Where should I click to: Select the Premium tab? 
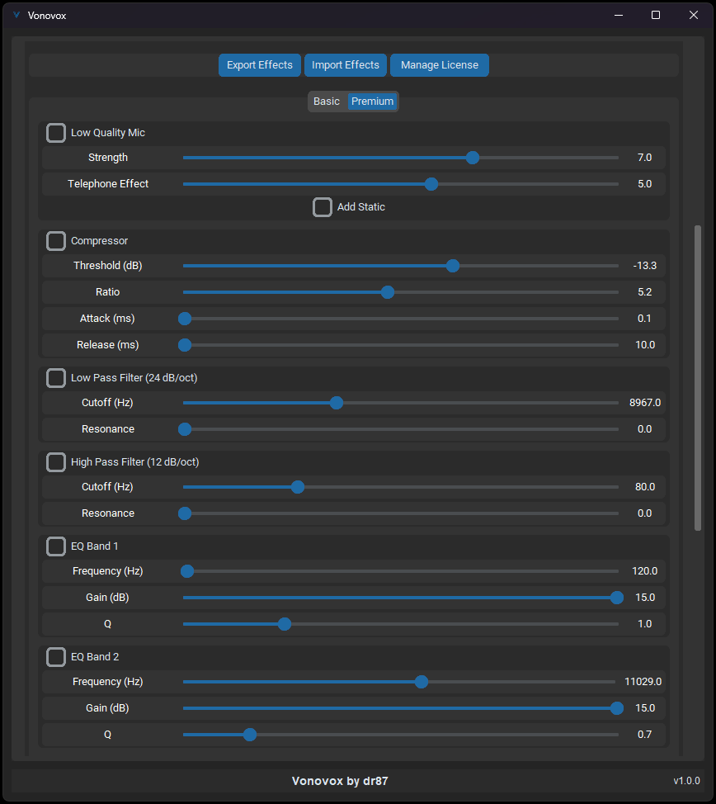pyautogui.click(x=373, y=102)
